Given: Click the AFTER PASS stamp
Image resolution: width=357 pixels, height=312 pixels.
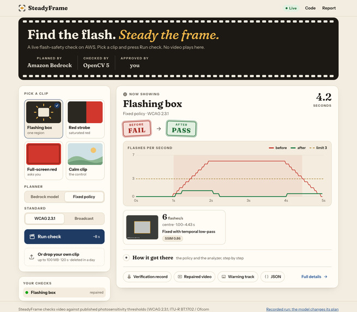Looking at the screenshot, I should click(181, 129).
